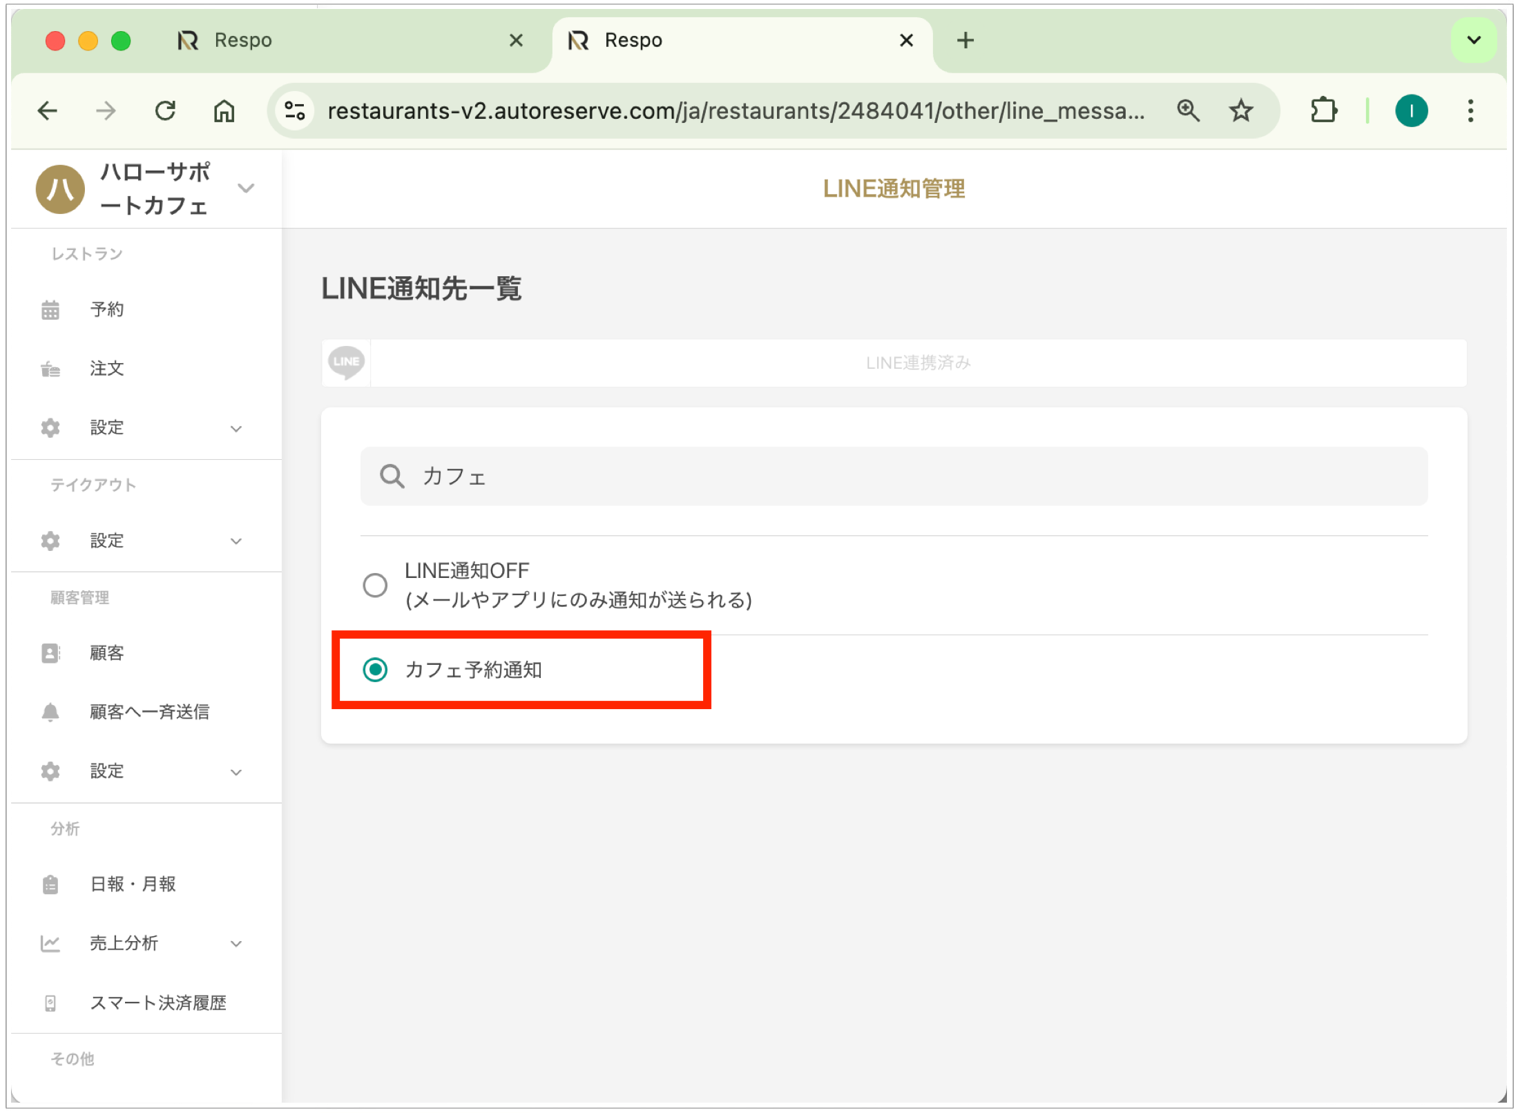This screenshot has height=1113, width=1518.
Task: Click the gear icon in テイクアウト section
Action: tap(50, 541)
